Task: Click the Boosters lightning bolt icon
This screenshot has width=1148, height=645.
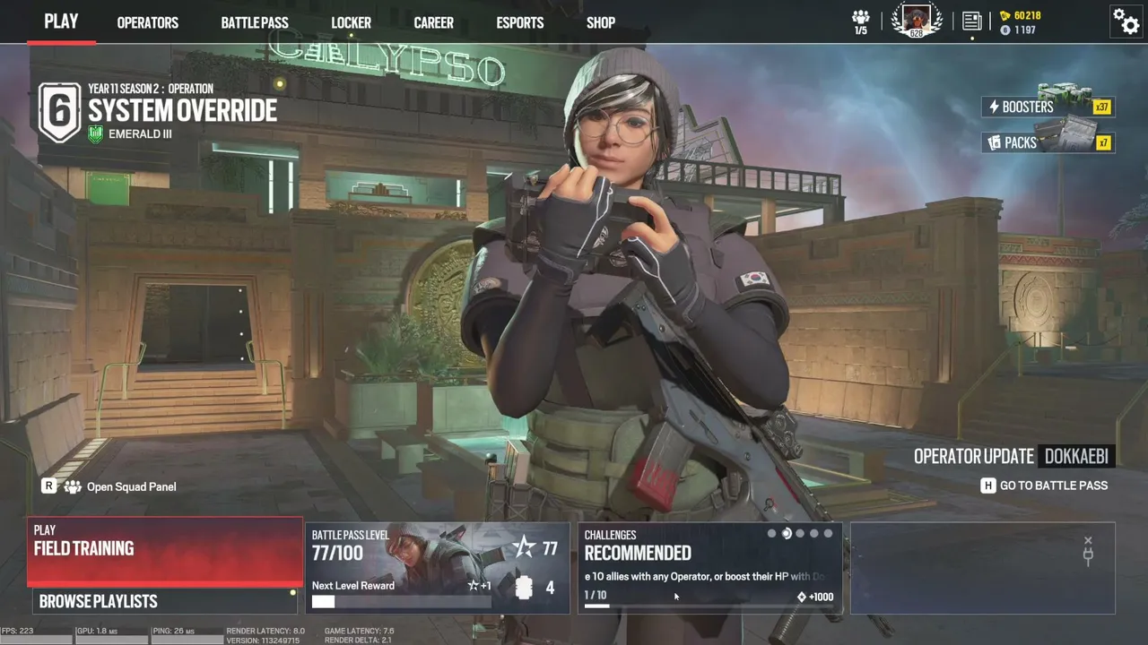Action: tap(994, 107)
